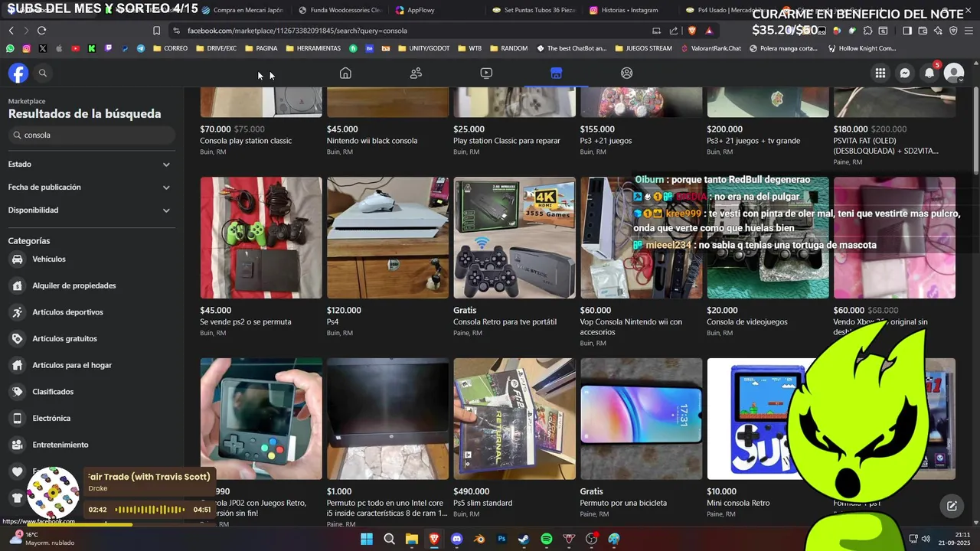The height and width of the screenshot is (551, 980).
Task: Click the browser reload button
Action: [41, 31]
